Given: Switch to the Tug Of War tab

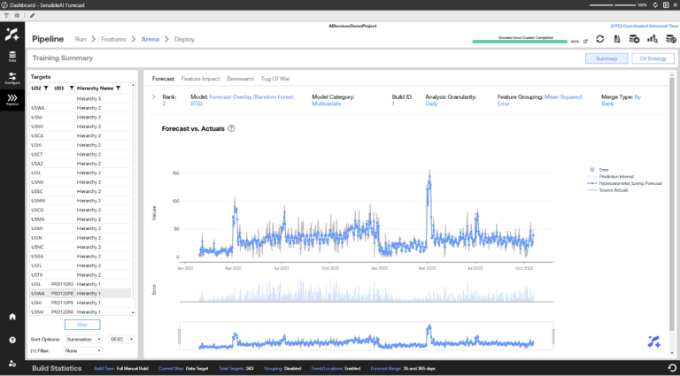Looking at the screenshot, I should pyautogui.click(x=276, y=79).
